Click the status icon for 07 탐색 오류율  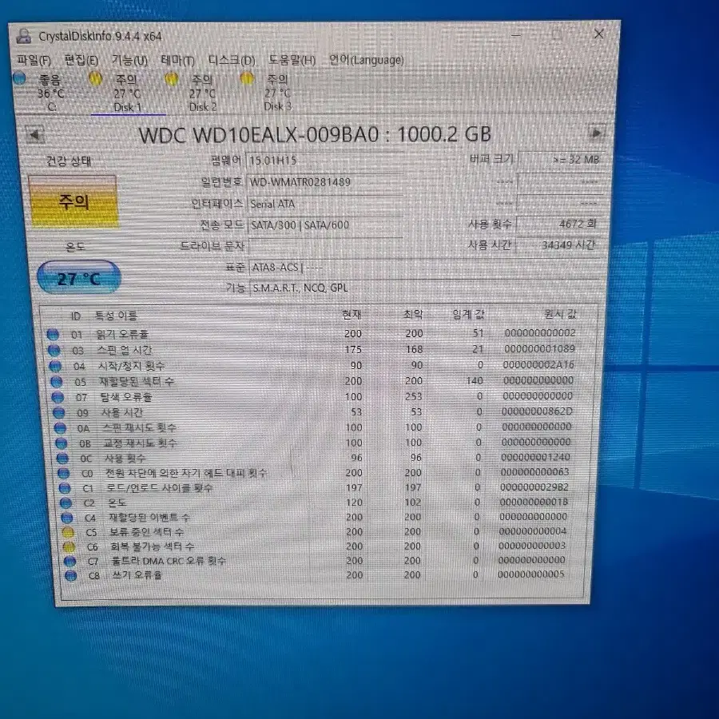tap(58, 397)
